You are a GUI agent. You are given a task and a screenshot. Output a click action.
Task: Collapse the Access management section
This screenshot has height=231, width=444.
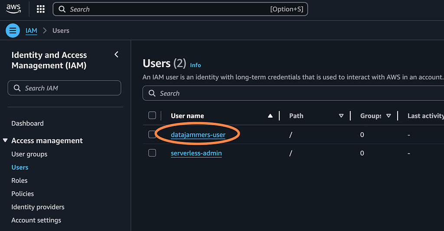(x=5, y=141)
